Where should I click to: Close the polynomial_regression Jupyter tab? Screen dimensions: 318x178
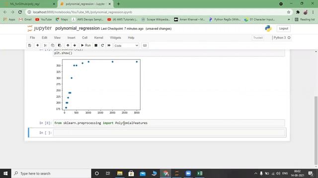pos(110,4)
